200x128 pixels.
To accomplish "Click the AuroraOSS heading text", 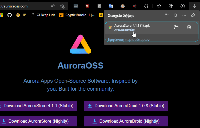I will coord(80,66).
